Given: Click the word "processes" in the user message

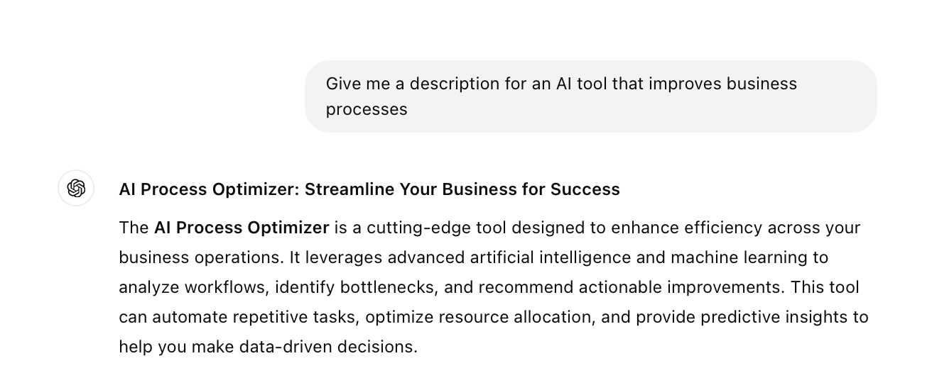Looking at the screenshot, I should click(367, 109).
